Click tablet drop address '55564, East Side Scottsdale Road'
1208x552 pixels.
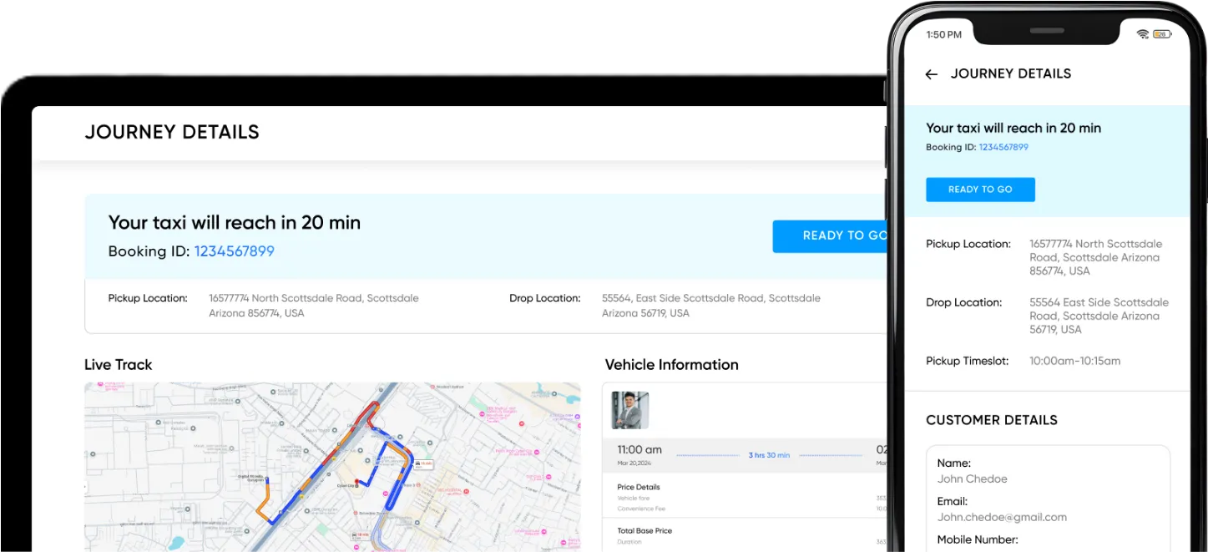click(x=711, y=306)
